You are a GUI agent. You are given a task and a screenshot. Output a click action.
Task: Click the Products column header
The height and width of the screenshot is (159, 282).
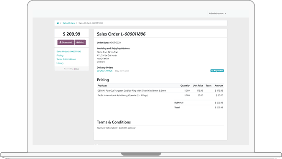point(102,86)
